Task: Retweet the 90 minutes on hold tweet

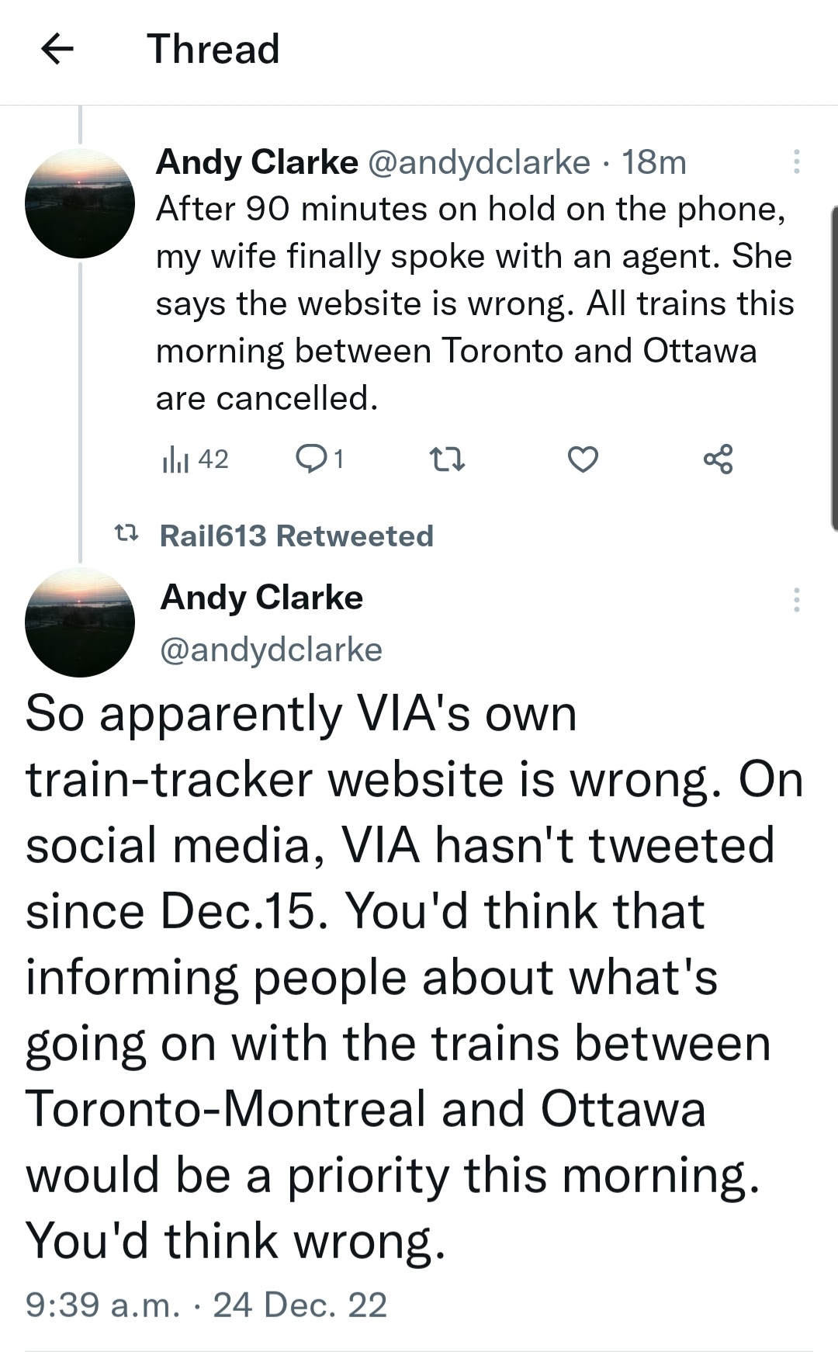Action: coord(447,460)
